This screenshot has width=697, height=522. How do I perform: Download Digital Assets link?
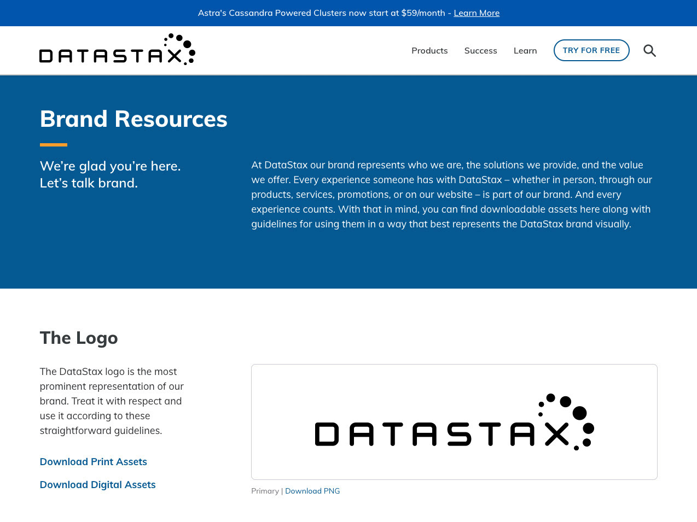point(98,485)
